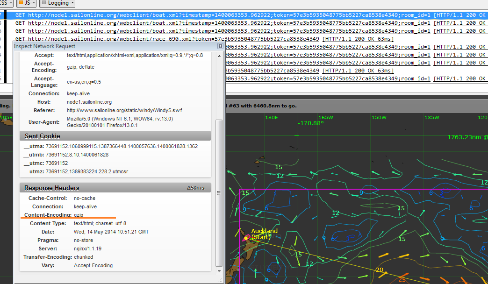Select the Accept header value text/html,application/xhtml+xml
488x284 pixels.
(x=135, y=56)
